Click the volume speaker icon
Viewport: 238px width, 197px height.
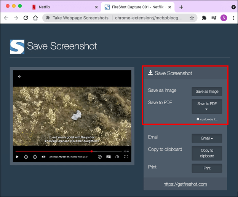tap(43, 157)
